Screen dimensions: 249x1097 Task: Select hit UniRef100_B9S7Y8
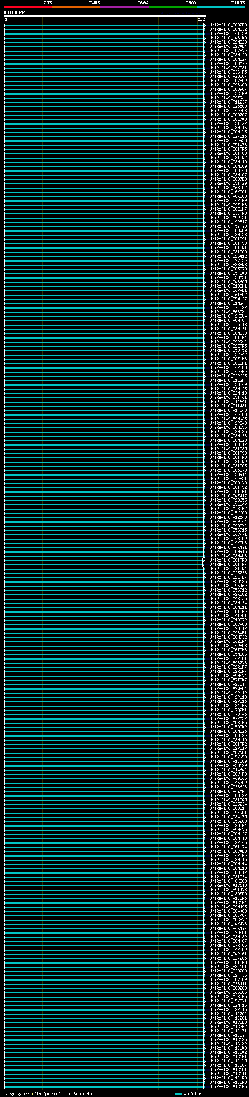point(228,663)
